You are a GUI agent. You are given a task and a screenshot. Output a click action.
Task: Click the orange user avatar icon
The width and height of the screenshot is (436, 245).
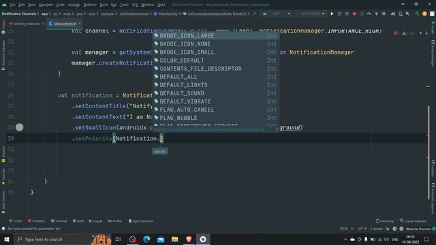[x=424, y=14]
